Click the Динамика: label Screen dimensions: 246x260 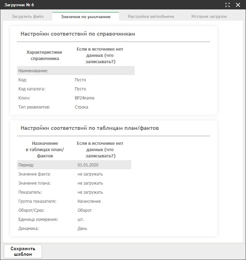pos(29,229)
